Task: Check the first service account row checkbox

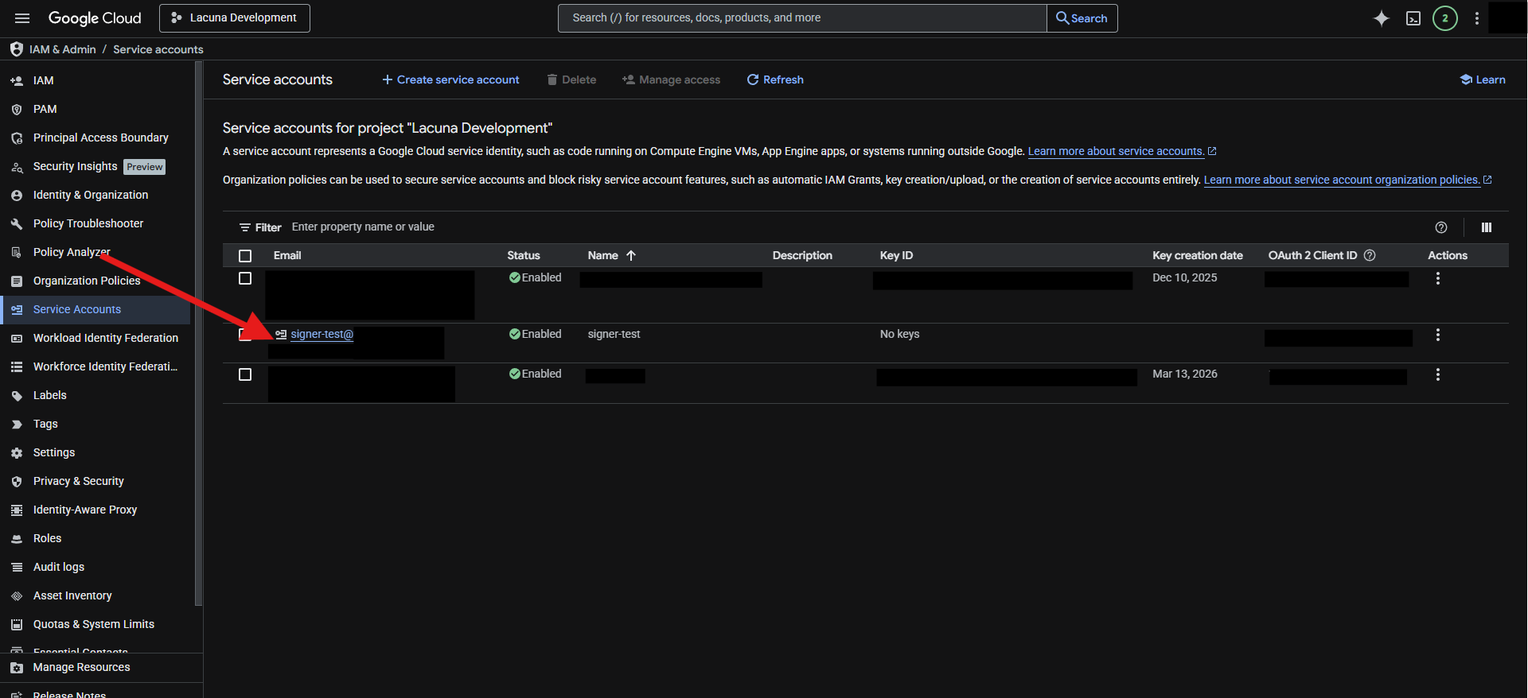Action: [x=245, y=278]
